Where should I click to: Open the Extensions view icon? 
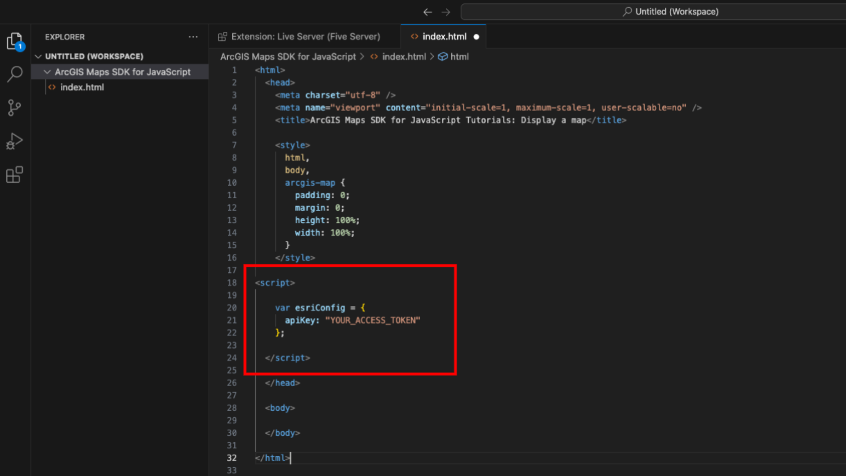pyautogui.click(x=15, y=175)
